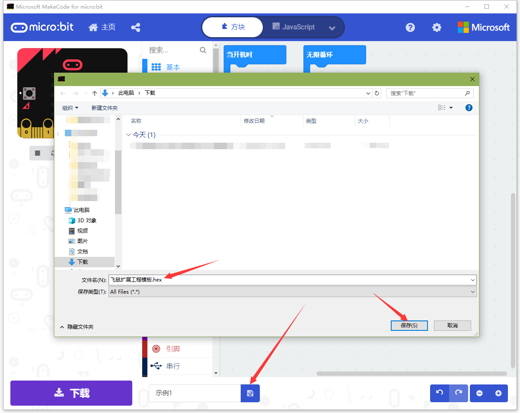Click the 取消 cancel button

click(453, 325)
